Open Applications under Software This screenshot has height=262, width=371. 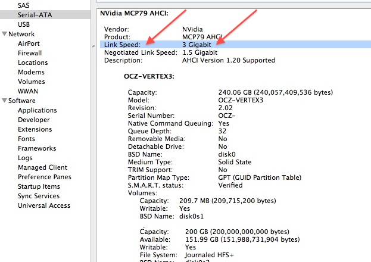37,110
